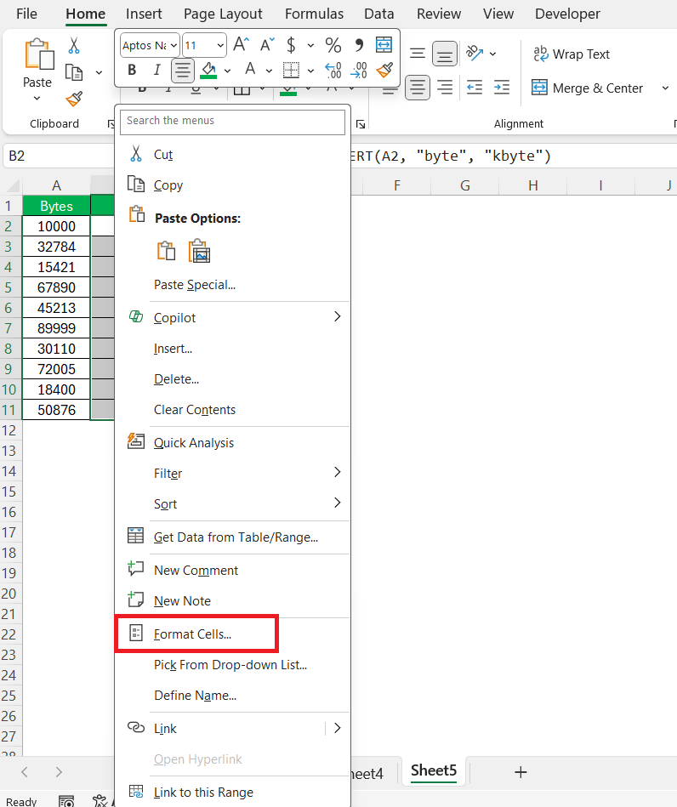Click the Cut scissors icon in Clipboard group

[74, 45]
